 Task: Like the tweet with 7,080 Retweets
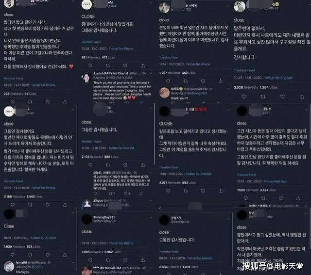point(281,198)
